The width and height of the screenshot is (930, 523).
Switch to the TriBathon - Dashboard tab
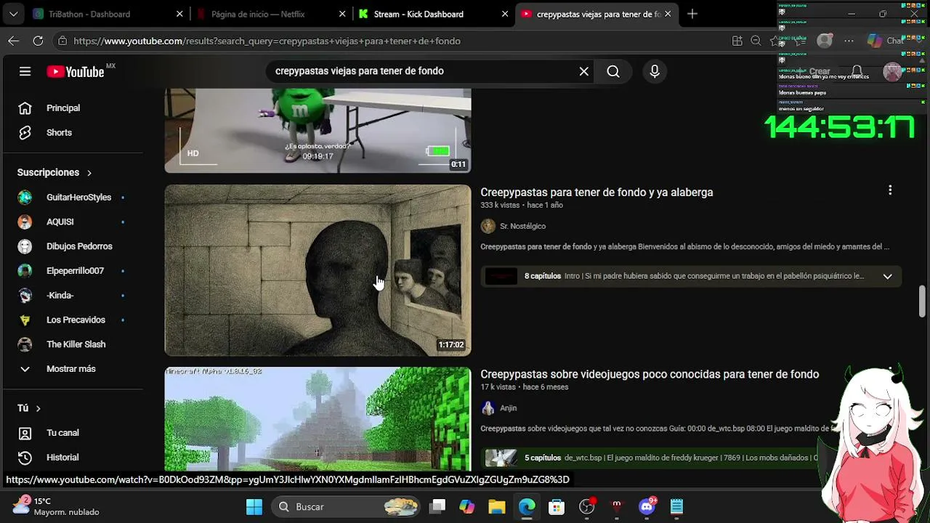98,14
